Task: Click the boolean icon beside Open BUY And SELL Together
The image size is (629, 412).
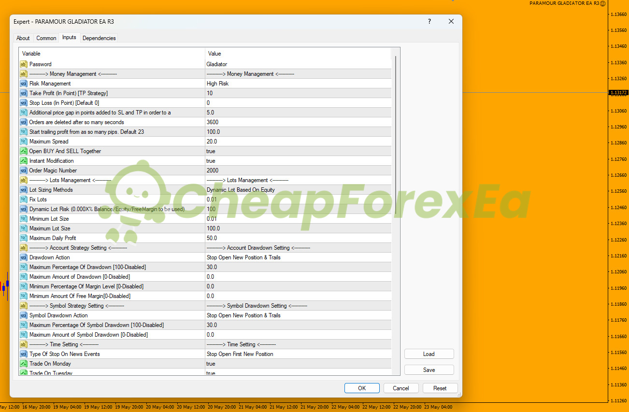Action: [x=24, y=151]
